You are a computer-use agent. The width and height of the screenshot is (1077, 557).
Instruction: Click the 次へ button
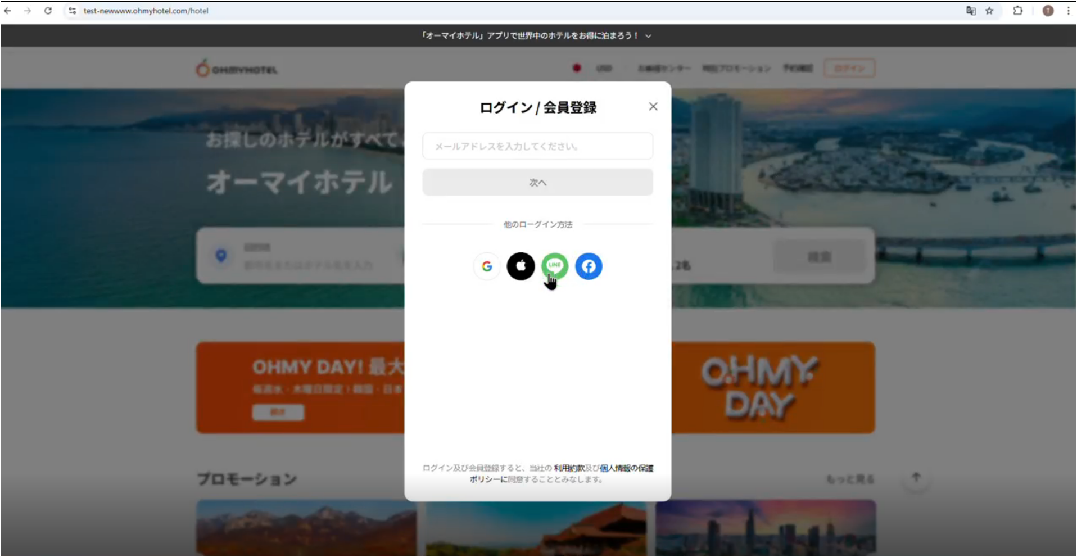tap(538, 183)
